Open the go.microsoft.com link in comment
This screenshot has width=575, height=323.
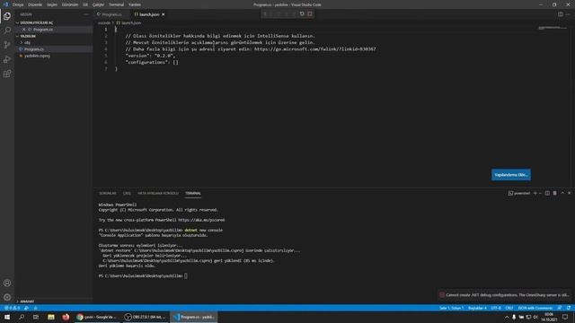pyautogui.click(x=314, y=49)
